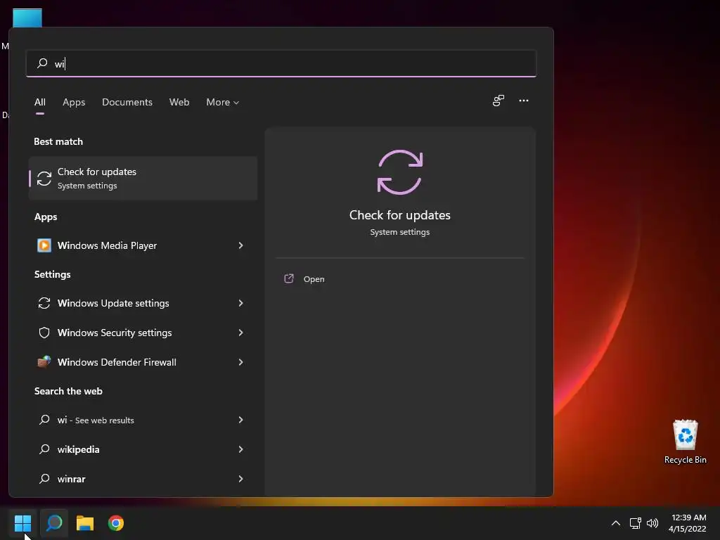Expand the wikipedia suggestion chevron

(x=240, y=449)
